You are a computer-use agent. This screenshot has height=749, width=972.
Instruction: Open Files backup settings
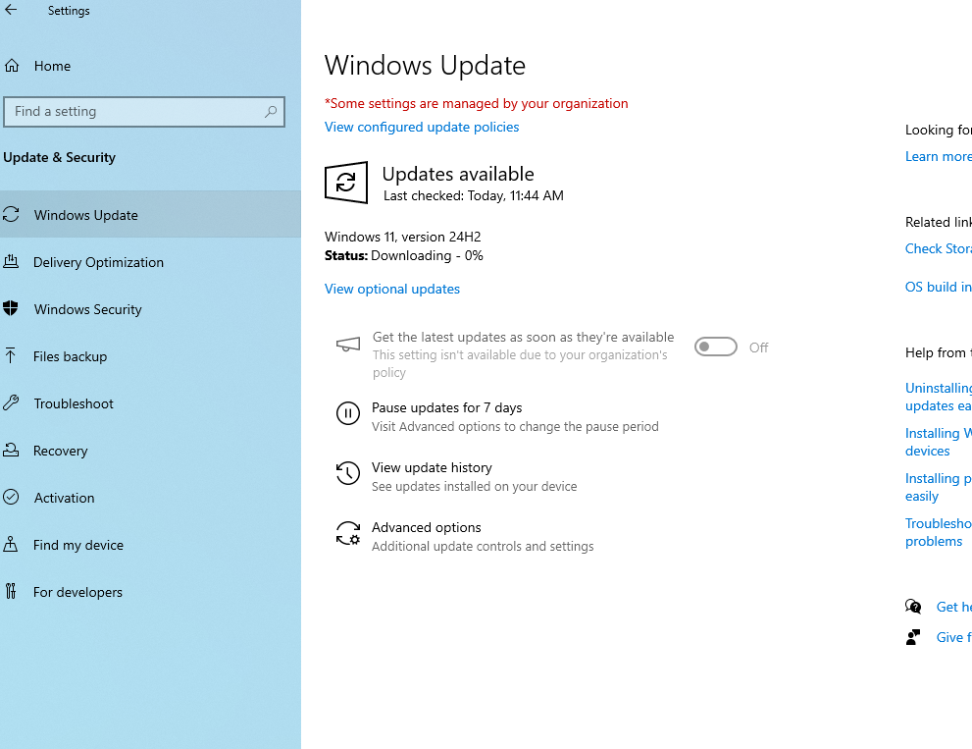tap(151, 356)
